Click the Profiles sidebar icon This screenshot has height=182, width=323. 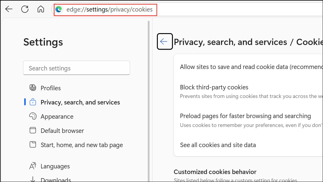(x=33, y=88)
